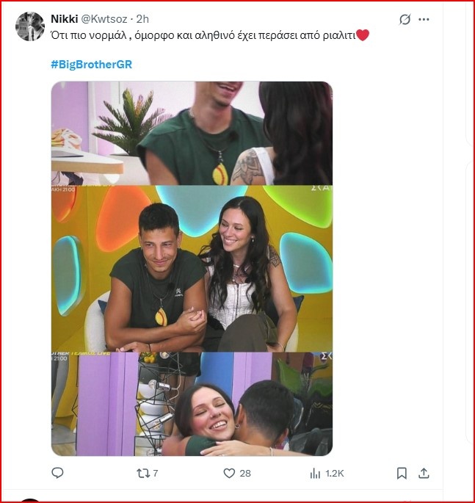
Task: Bookmark this tweet
Action: coord(402,474)
